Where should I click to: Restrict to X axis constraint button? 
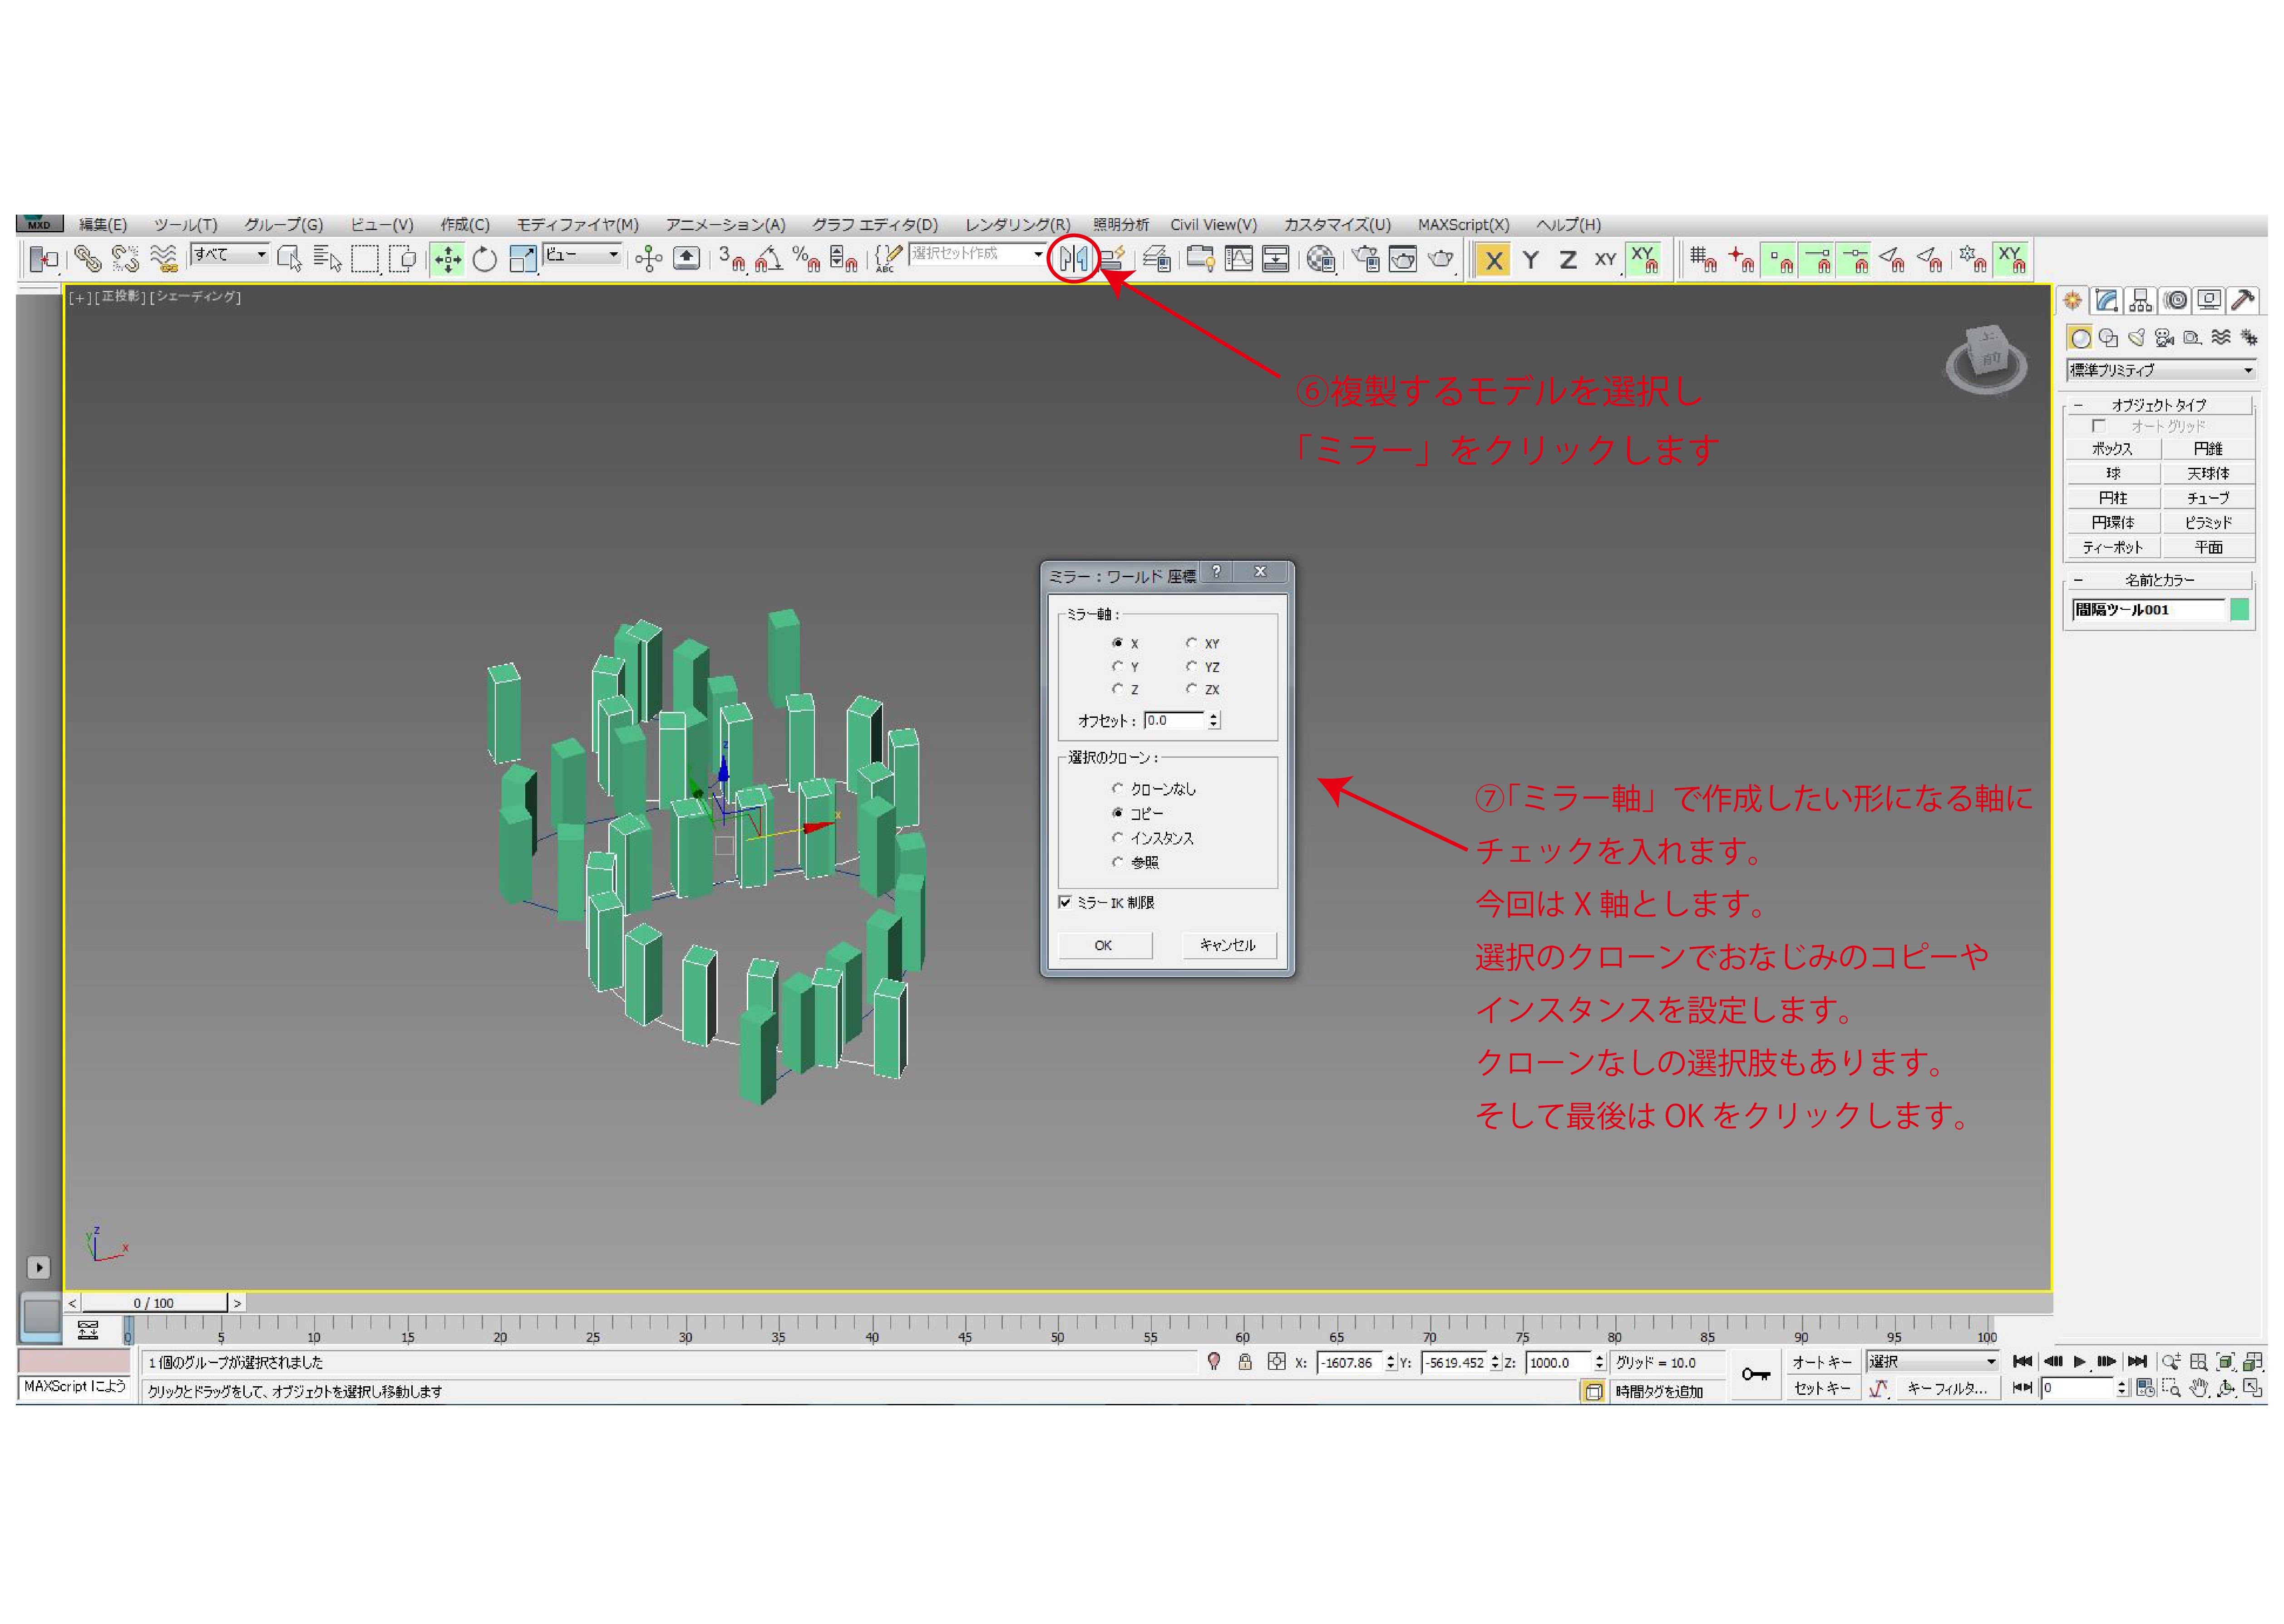click(x=1493, y=260)
